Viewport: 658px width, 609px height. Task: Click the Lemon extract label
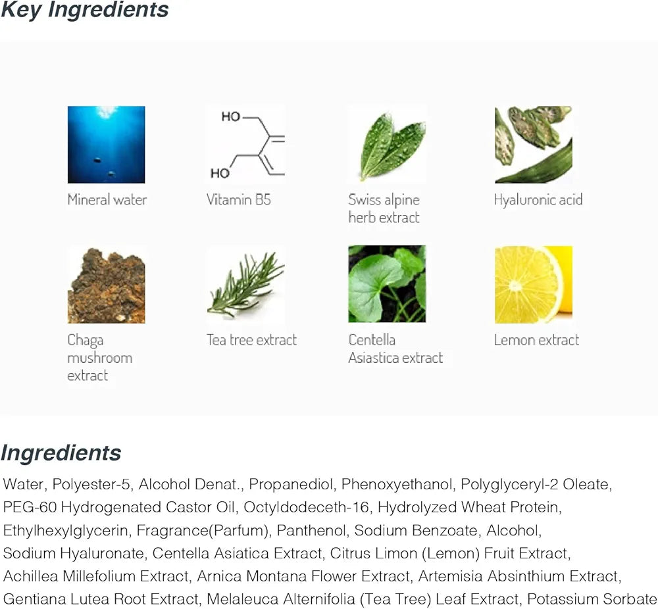536,340
